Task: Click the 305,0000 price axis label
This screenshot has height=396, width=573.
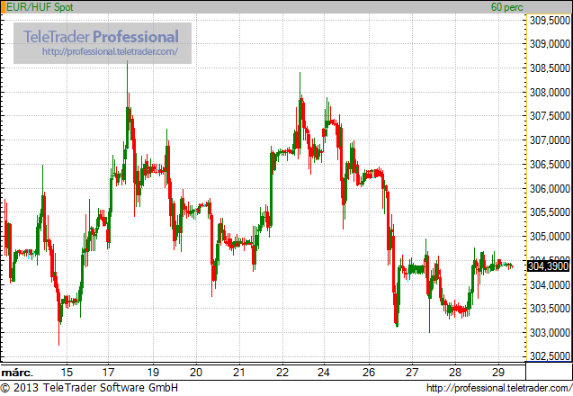Action: pos(550,237)
